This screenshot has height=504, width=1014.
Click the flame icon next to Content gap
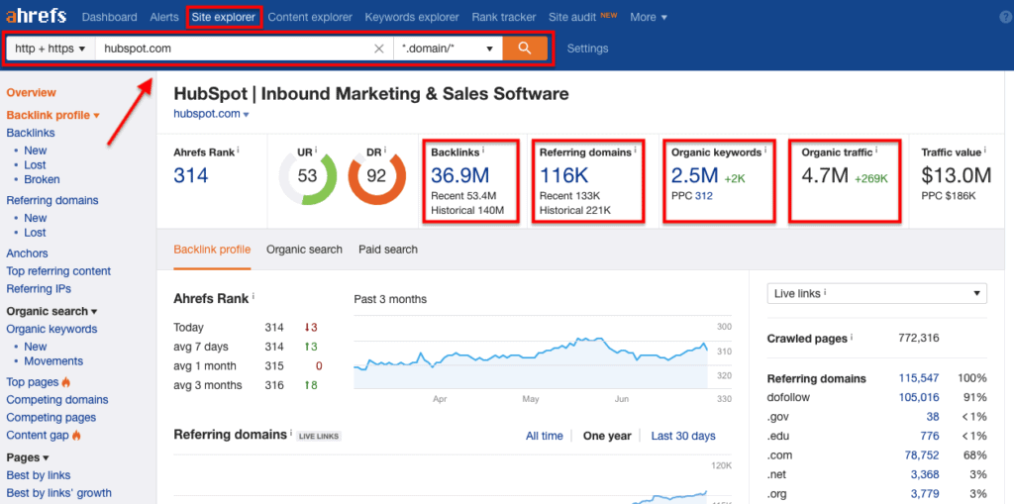tap(76, 436)
